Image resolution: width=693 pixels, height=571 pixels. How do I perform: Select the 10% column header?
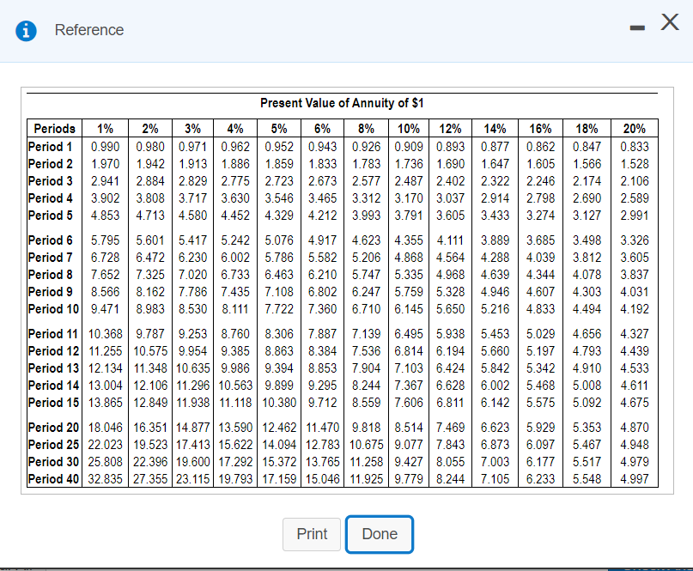[x=409, y=129]
